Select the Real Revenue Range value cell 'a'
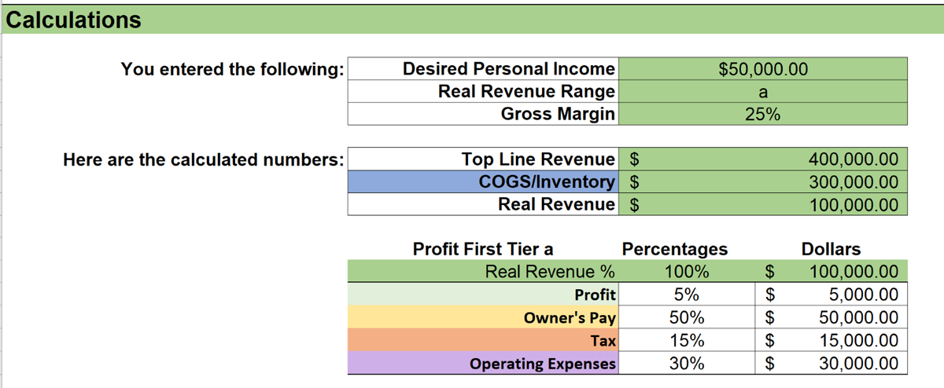The image size is (944, 388). pos(763,92)
